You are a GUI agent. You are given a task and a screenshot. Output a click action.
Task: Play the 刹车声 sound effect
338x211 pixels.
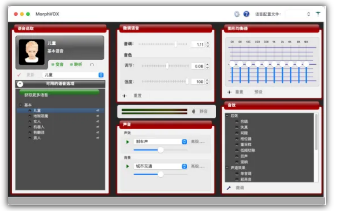(128, 142)
